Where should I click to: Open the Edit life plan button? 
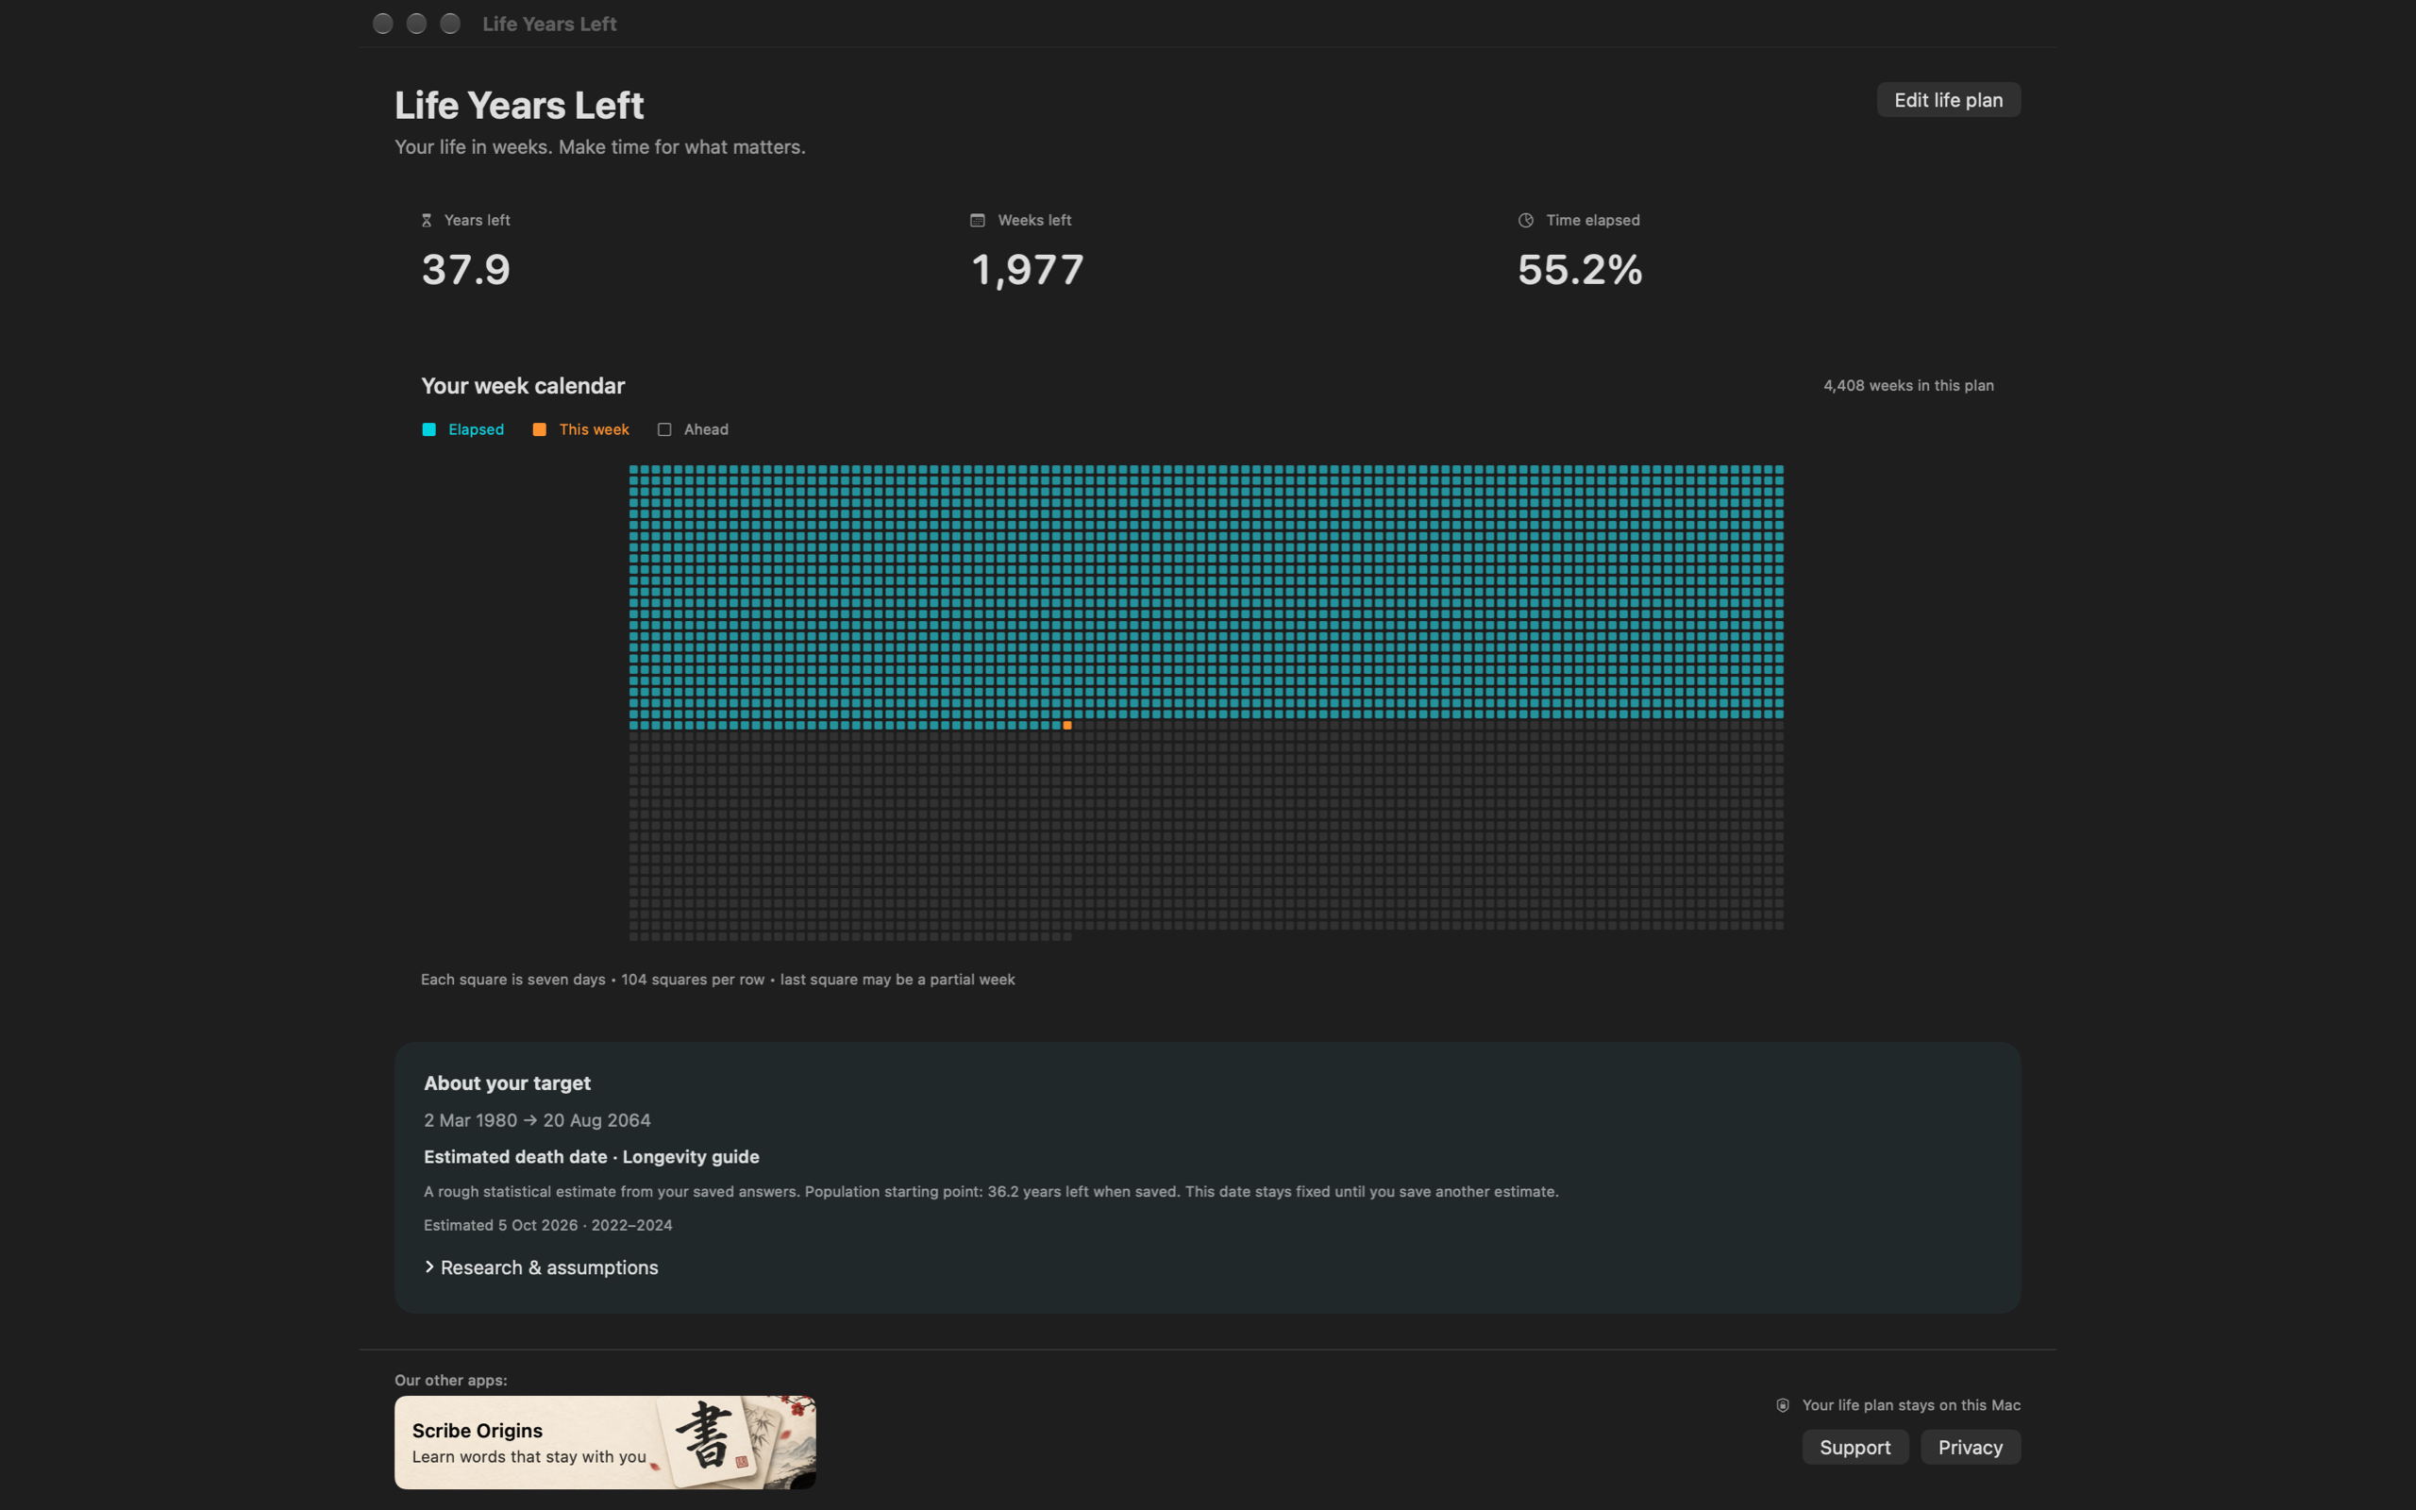[x=1948, y=100]
